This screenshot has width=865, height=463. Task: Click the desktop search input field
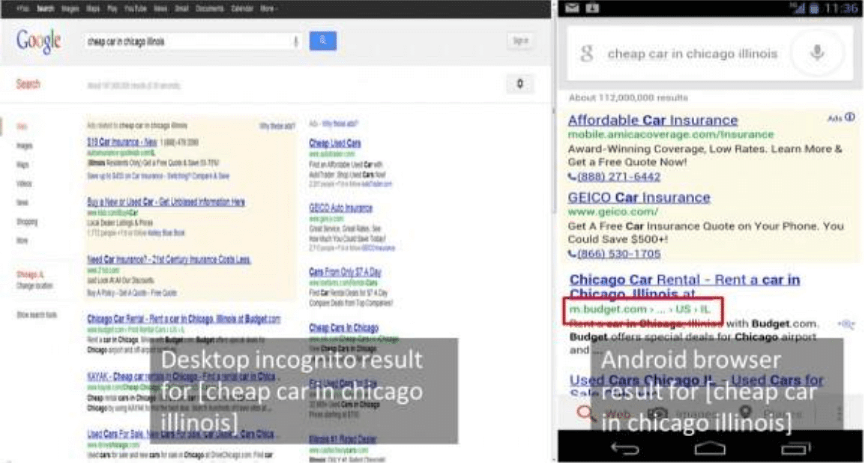tap(192, 41)
